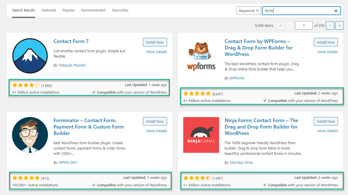The height and width of the screenshot is (195, 348).
Task: Open More Details for WPForms
Action: click(328, 52)
